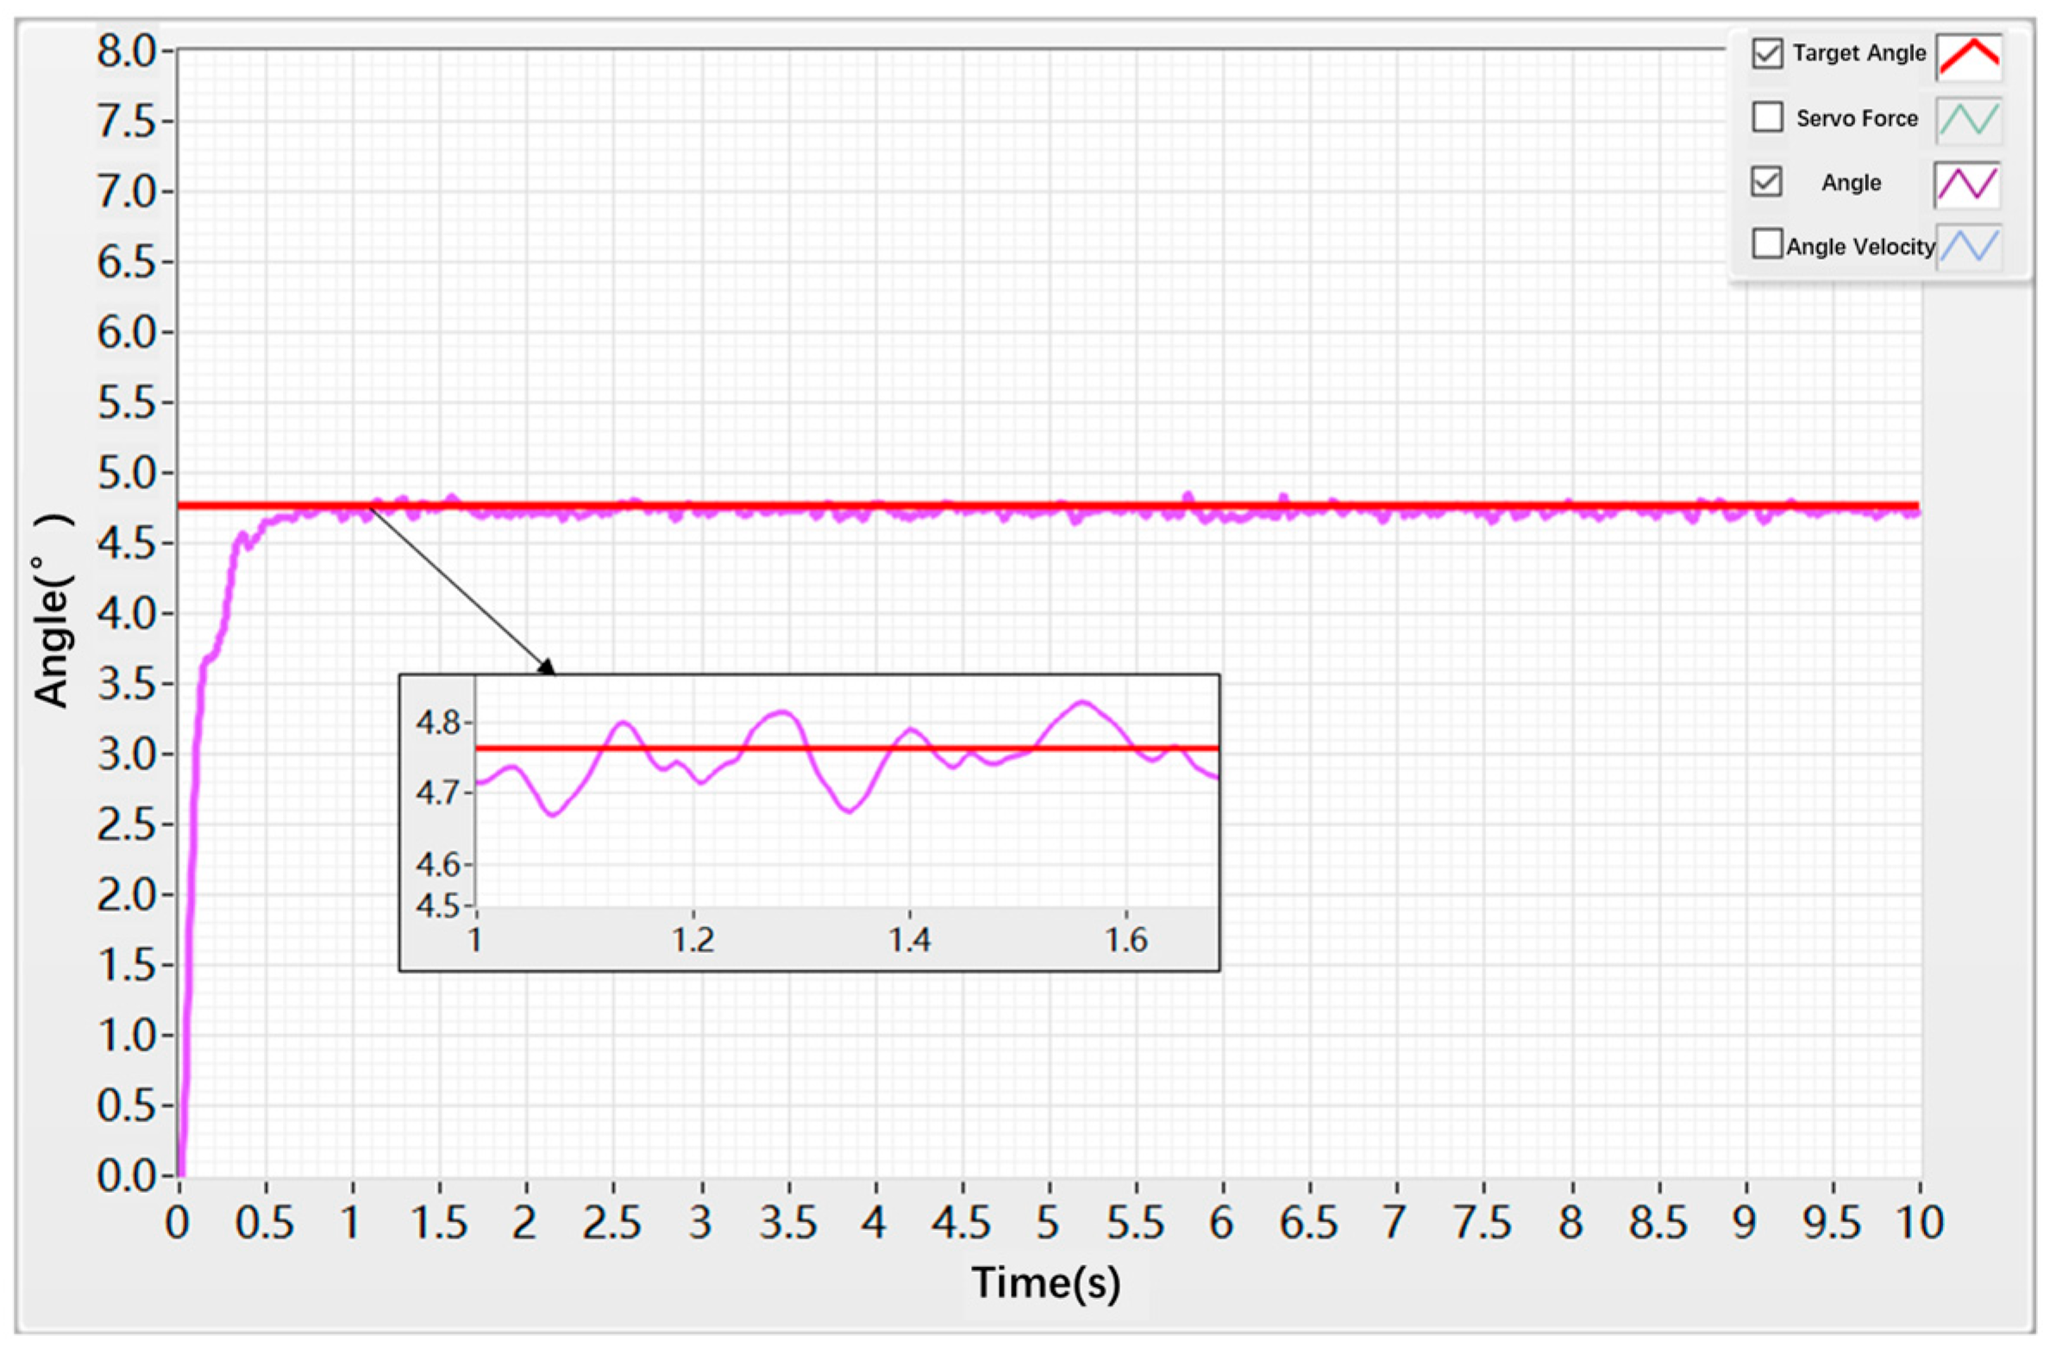Click the 10 maximum time-axis value
This screenshot has height=1354, width=2050.
pos(1919,1223)
